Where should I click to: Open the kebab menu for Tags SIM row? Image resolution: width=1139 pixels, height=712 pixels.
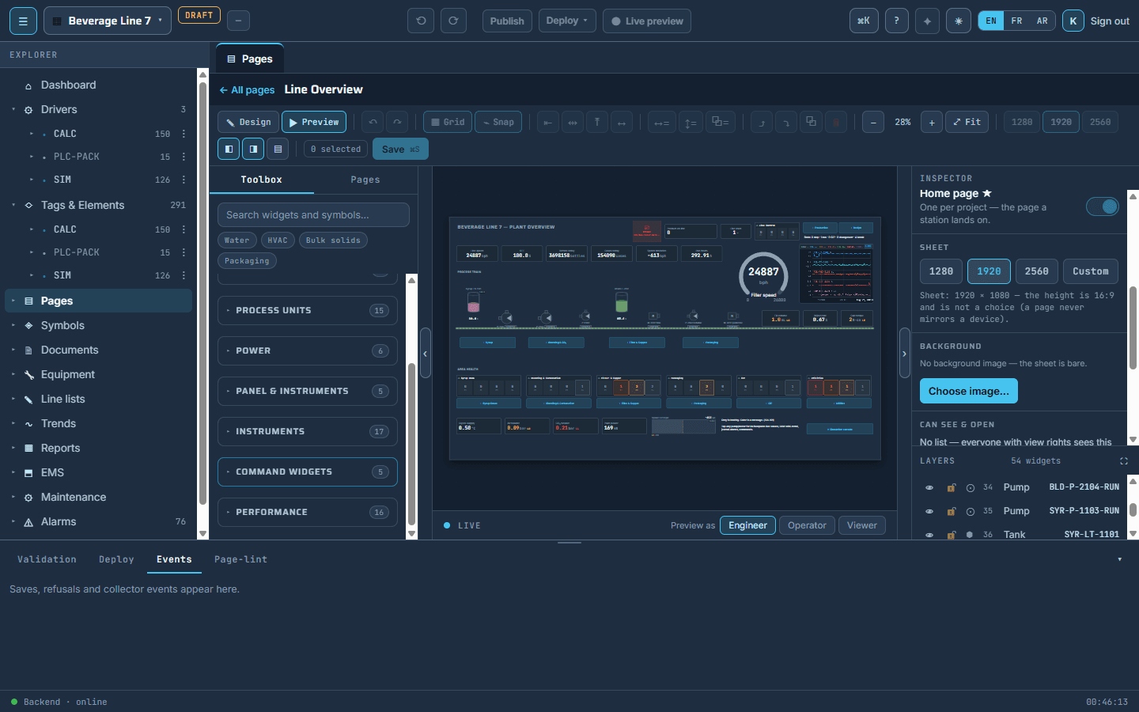click(184, 275)
